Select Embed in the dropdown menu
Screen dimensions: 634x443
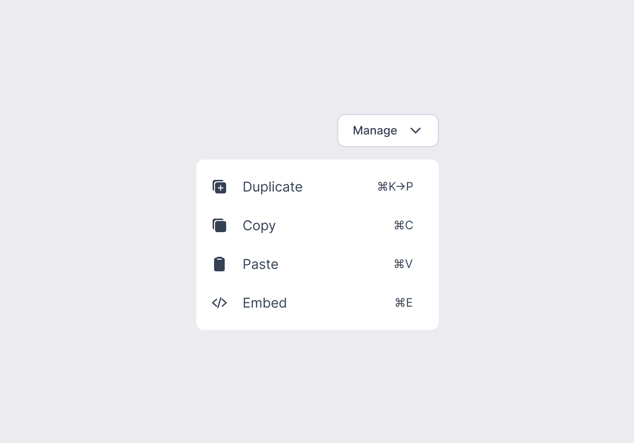[265, 303]
